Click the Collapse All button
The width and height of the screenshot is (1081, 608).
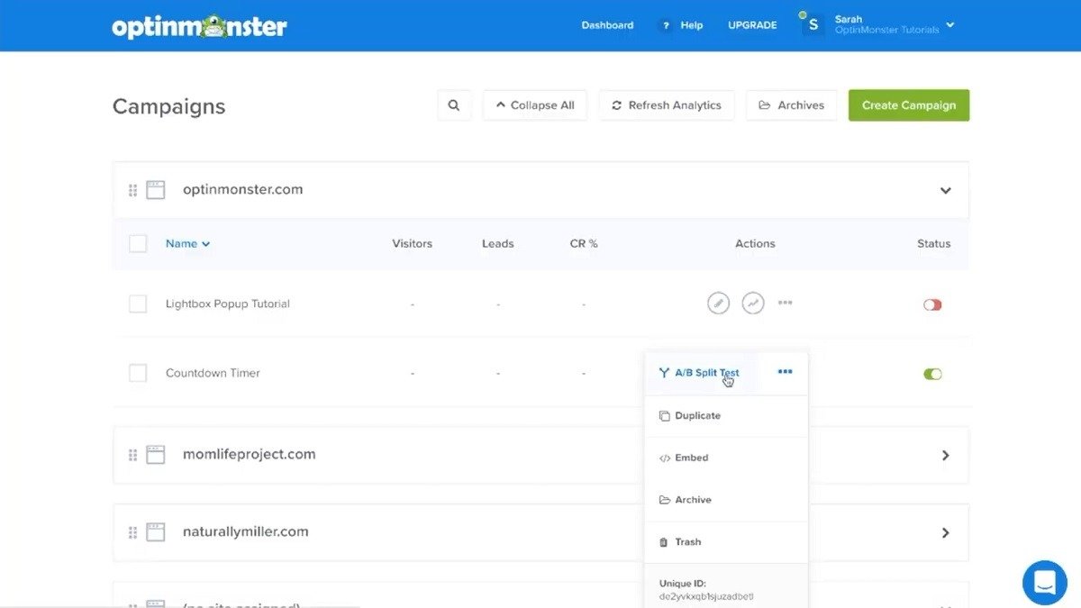(x=535, y=105)
